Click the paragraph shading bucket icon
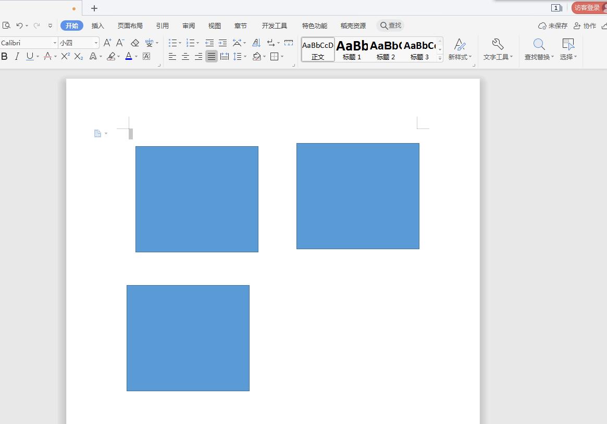The height and width of the screenshot is (424, 607). pyautogui.click(x=257, y=56)
